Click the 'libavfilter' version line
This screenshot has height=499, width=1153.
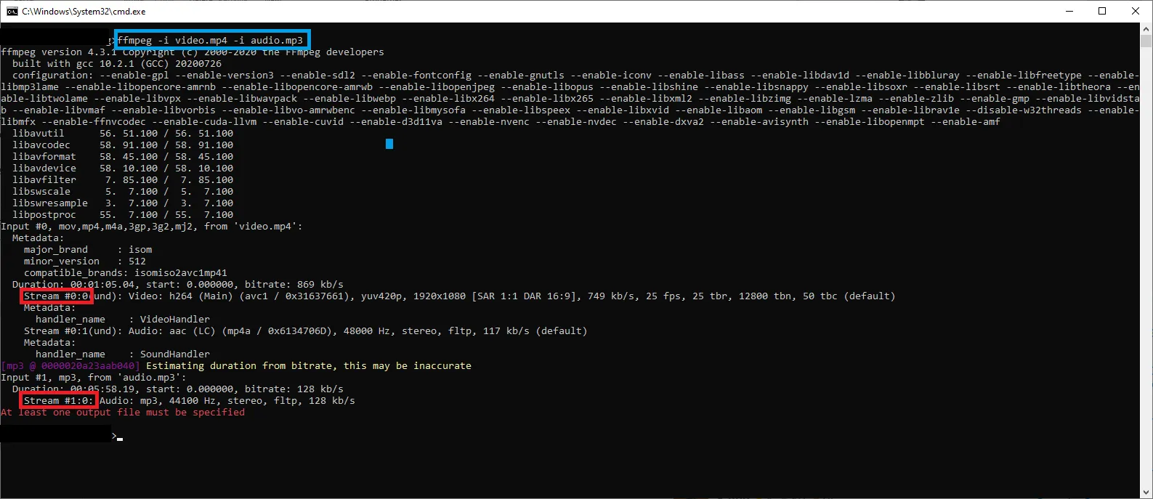pyautogui.click(x=123, y=179)
